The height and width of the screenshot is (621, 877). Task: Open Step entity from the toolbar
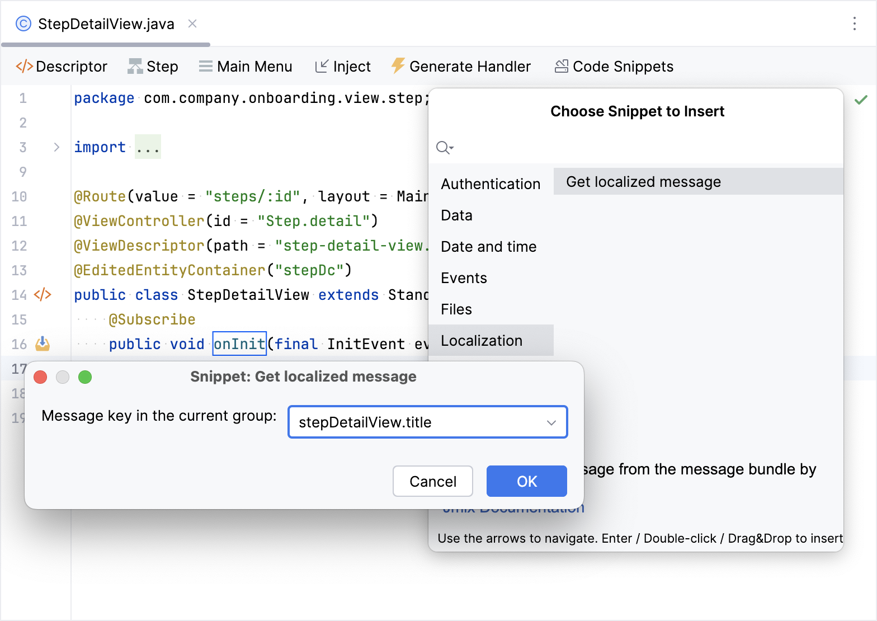click(x=153, y=67)
